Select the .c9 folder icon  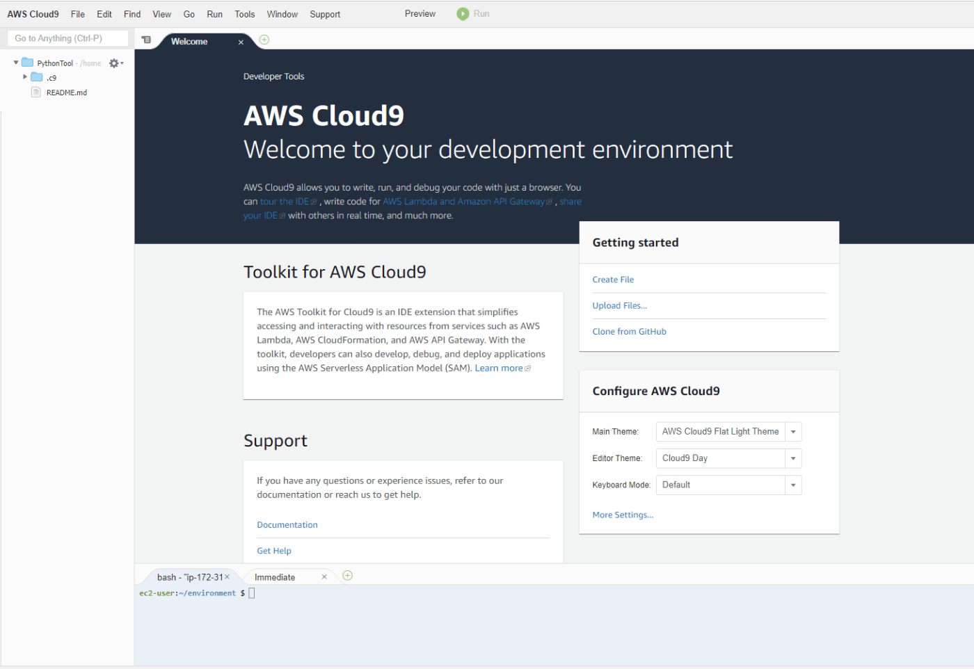pyautogui.click(x=37, y=77)
